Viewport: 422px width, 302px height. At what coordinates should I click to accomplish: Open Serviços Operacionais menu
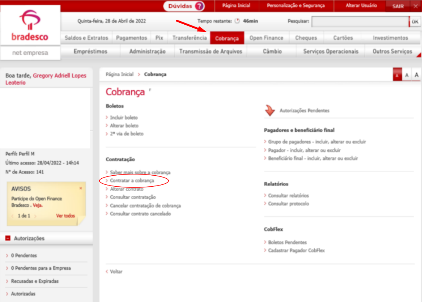pyautogui.click(x=331, y=52)
